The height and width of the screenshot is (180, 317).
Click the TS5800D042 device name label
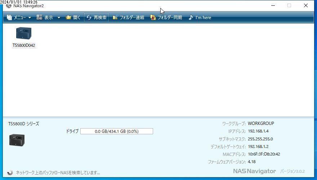[x=24, y=45]
